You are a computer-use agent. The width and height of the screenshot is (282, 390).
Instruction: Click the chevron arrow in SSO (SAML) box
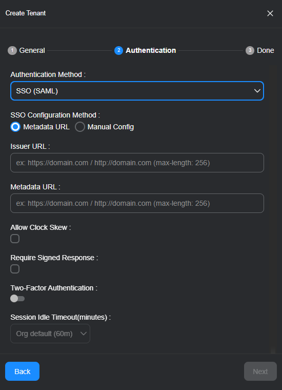click(257, 91)
